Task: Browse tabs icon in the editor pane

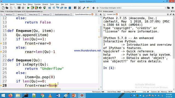Action: pyautogui.click(x=1, y=14)
